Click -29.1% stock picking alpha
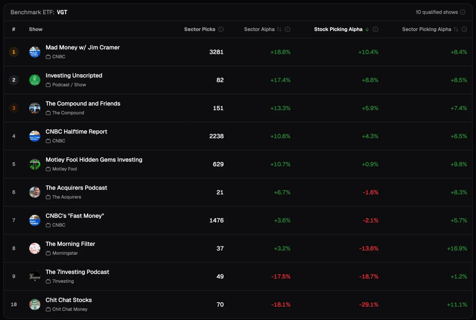The image size is (476, 320). click(369, 305)
